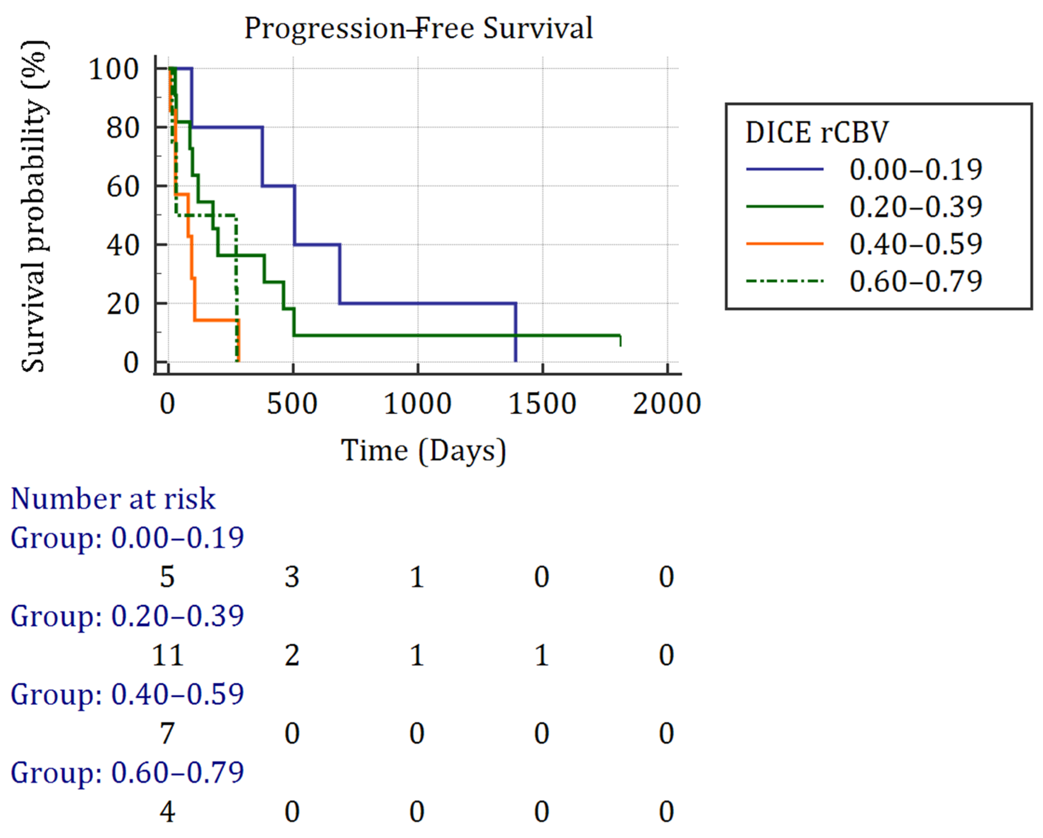Click the 'Number at risk' heading
Image resolution: width=1043 pixels, height=838 pixels.
pyautogui.click(x=113, y=499)
